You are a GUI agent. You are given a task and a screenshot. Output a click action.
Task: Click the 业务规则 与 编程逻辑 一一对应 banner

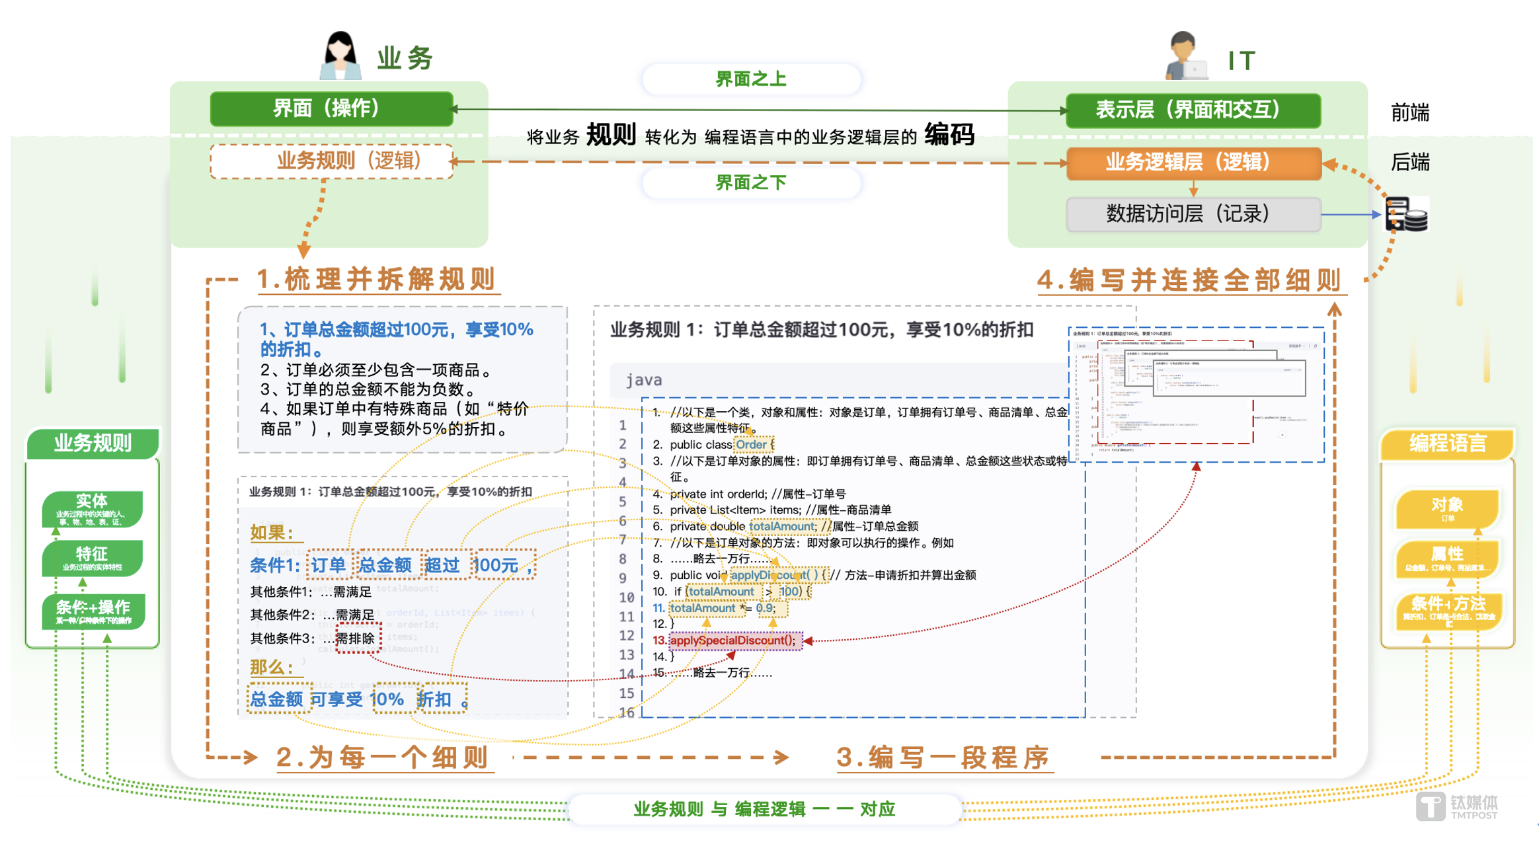point(765,809)
